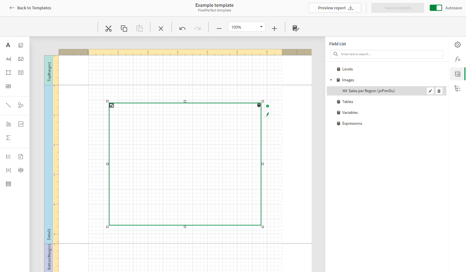Screen dimensions: 466x272
Task: Select the Check Box tool
Action: [20, 45]
